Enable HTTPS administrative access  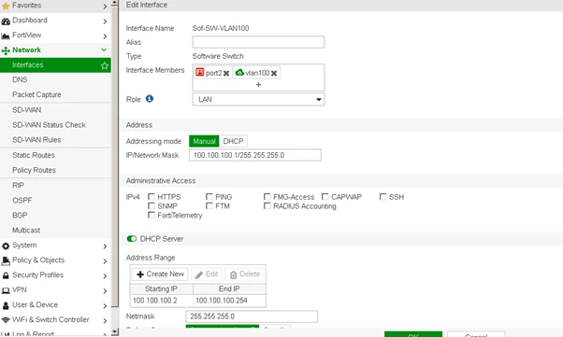tap(152, 197)
